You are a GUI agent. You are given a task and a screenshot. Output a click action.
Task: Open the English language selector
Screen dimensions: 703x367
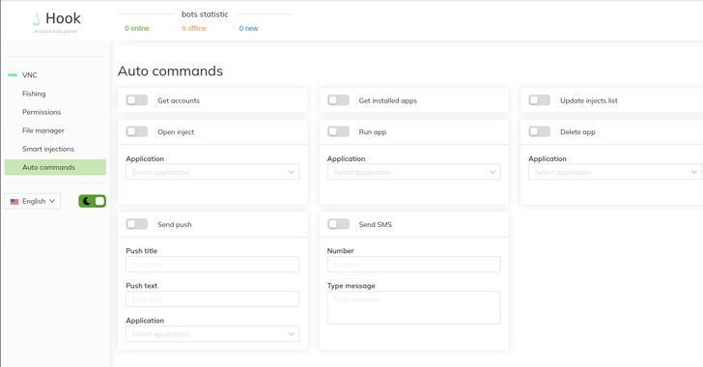(x=33, y=201)
